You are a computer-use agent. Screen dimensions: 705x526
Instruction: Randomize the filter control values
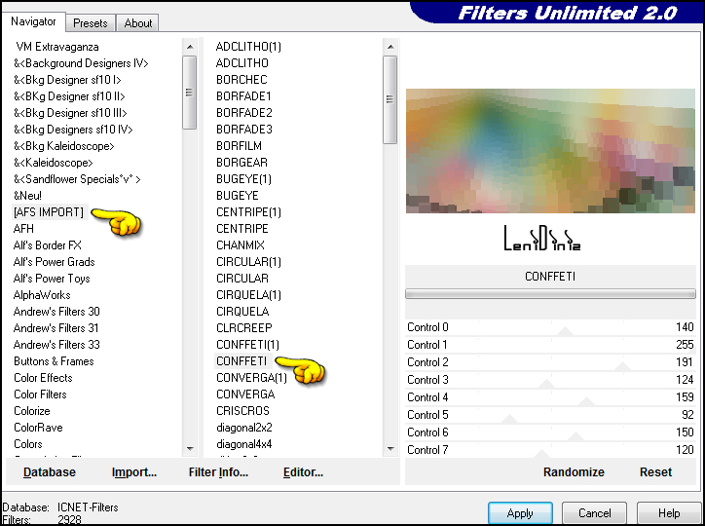(574, 472)
